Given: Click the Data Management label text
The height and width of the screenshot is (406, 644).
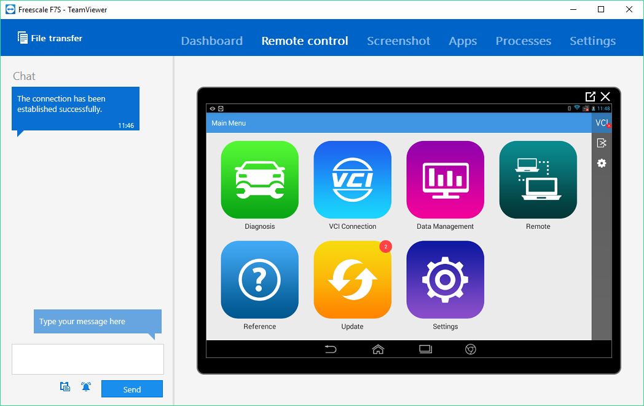Looking at the screenshot, I should pyautogui.click(x=446, y=226).
